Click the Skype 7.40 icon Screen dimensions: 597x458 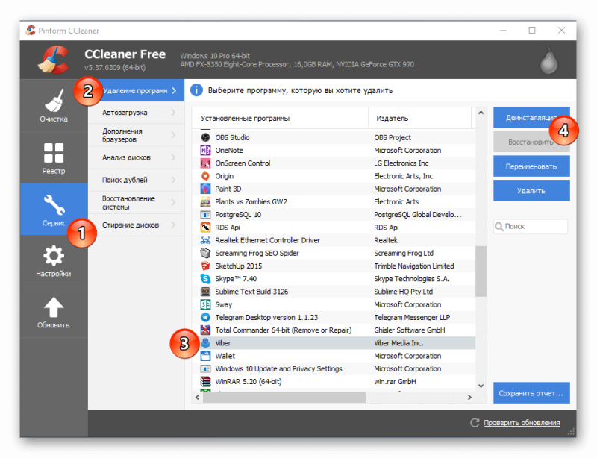pos(205,279)
